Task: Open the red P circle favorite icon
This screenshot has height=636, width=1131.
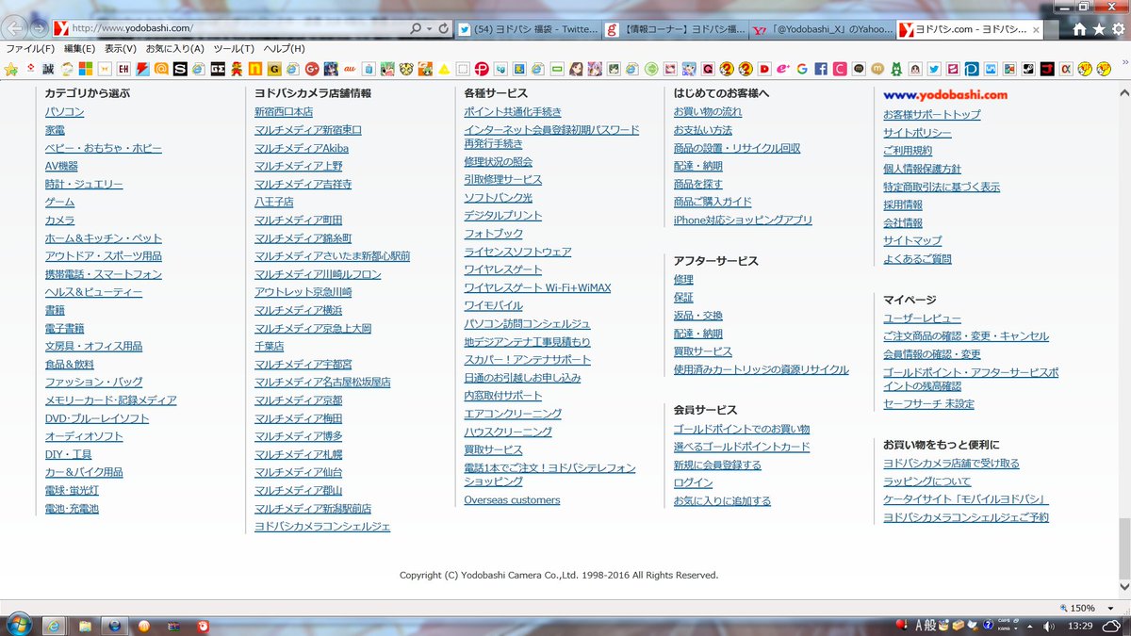Action: (481, 69)
